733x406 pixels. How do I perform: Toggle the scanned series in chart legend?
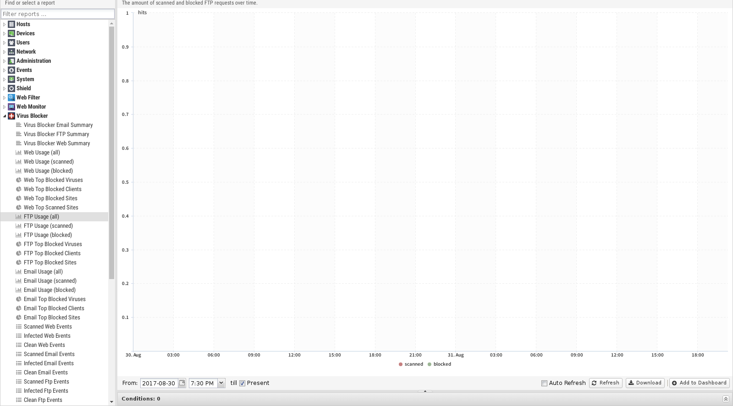pyautogui.click(x=411, y=364)
